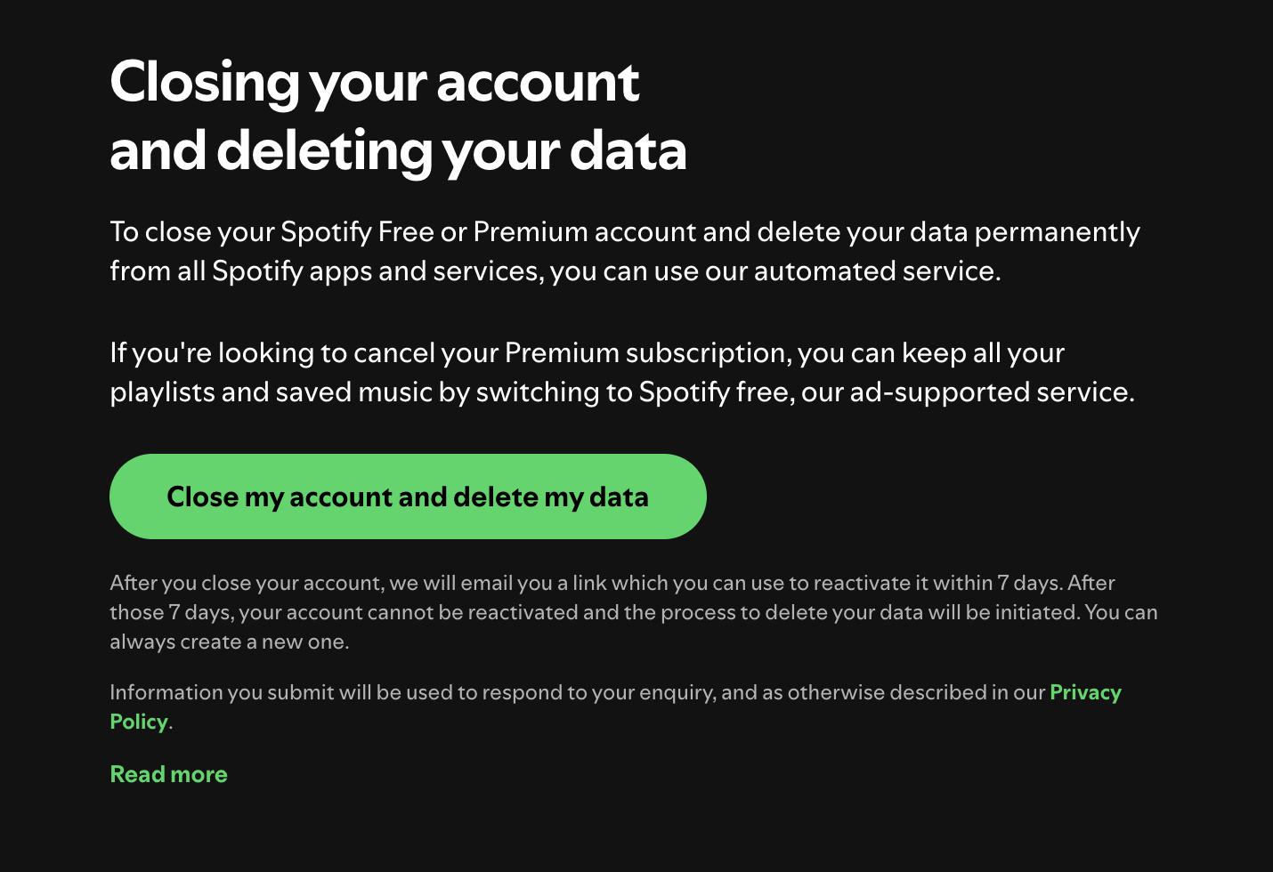Show additional information via Read more
This screenshot has height=872, width=1273.
click(168, 774)
